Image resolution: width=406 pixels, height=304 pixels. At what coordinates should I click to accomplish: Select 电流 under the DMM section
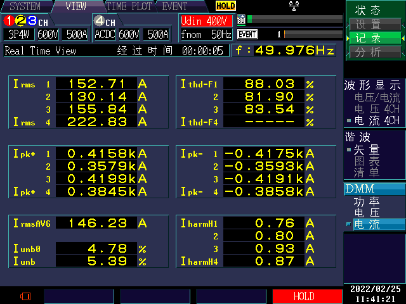tap(367, 224)
